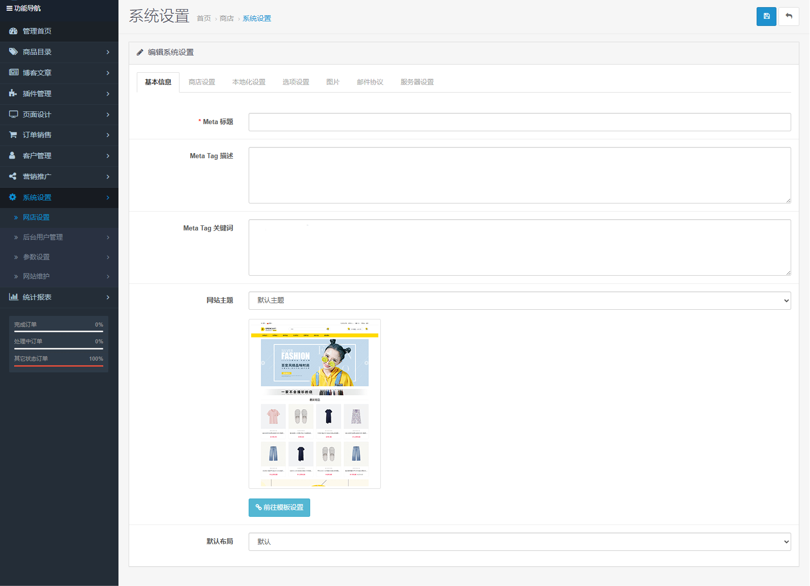Click the Meta 标题 input field

coord(519,122)
